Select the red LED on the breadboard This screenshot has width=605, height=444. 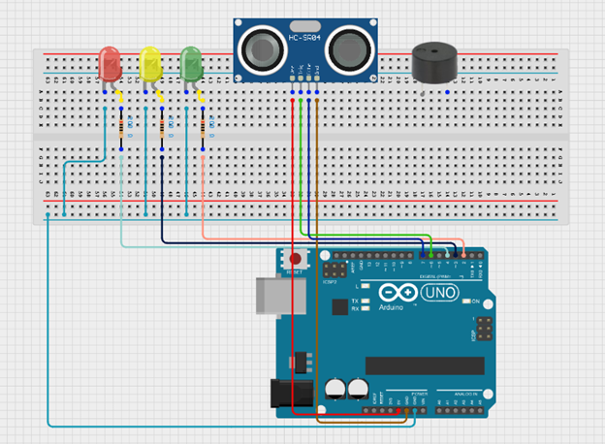[110, 64]
